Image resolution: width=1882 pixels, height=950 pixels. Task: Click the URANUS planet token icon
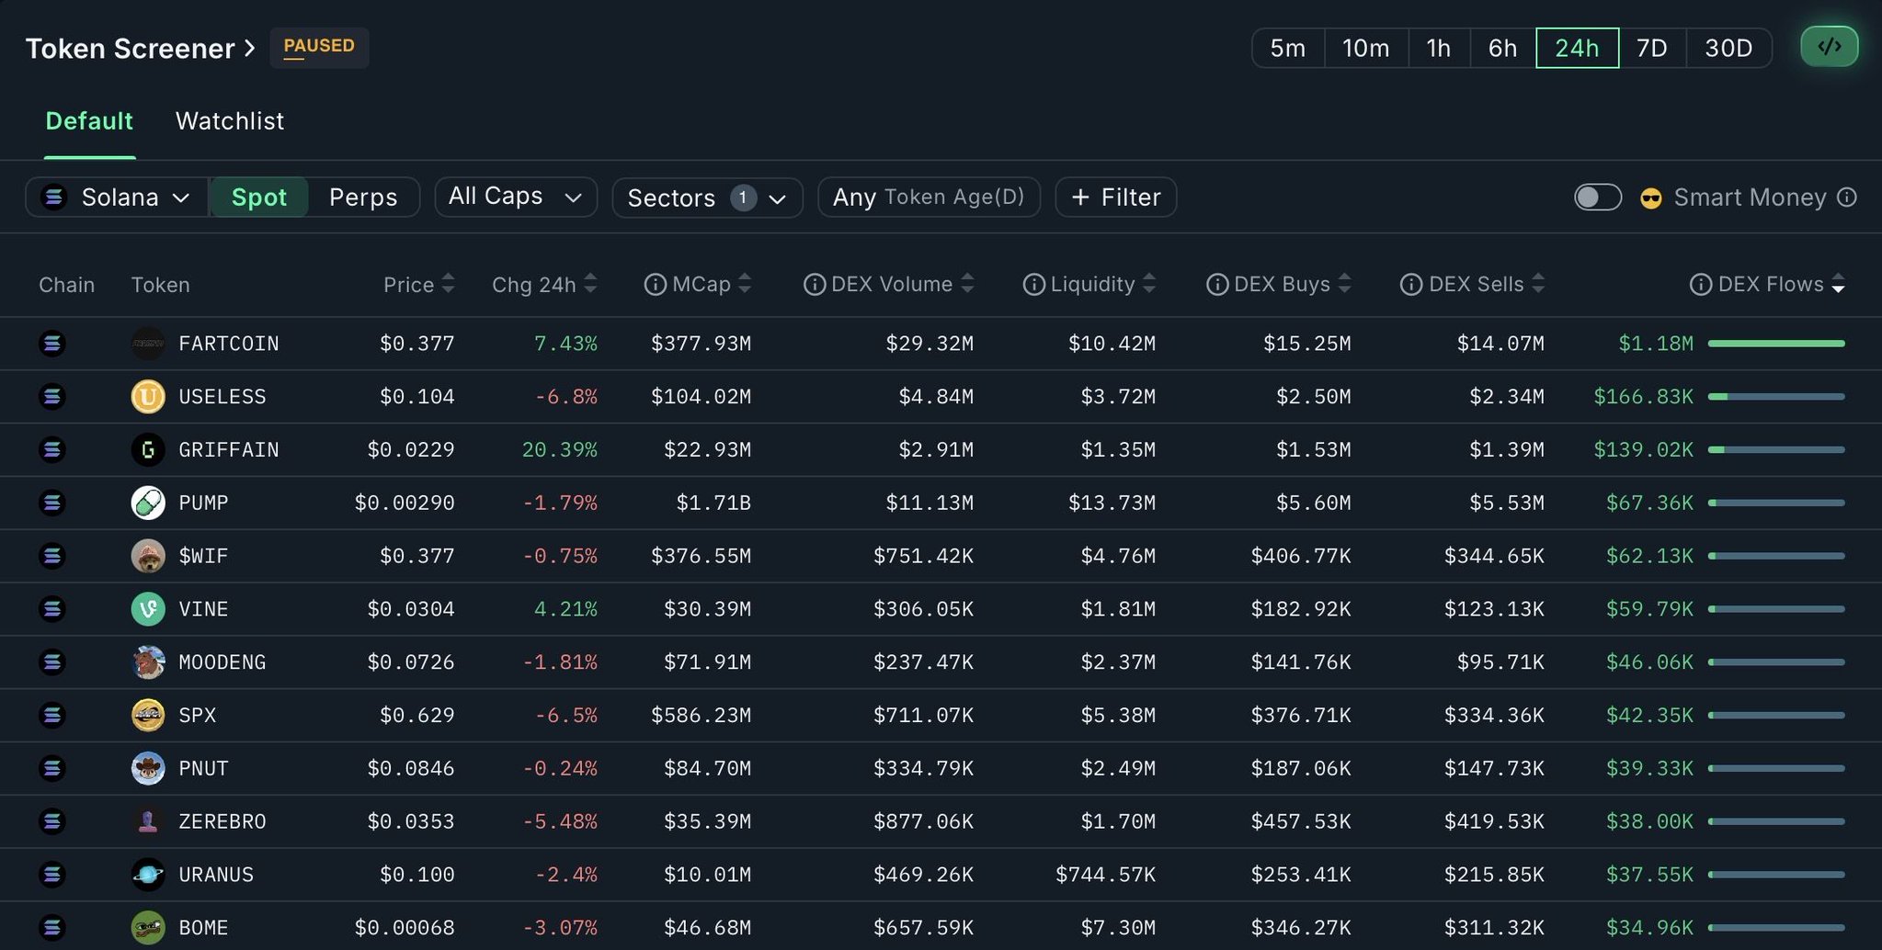[x=148, y=875]
